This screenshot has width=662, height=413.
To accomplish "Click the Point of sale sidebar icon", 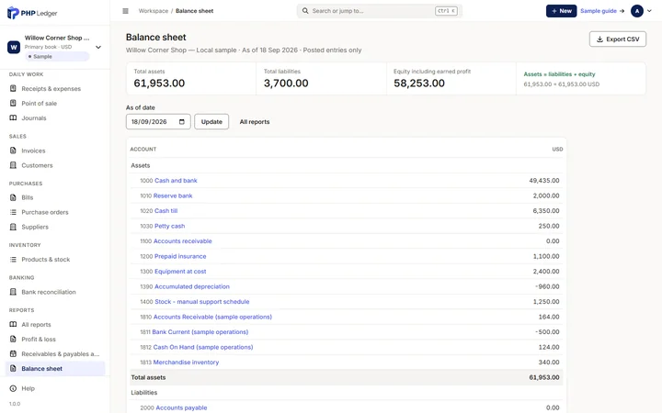I will point(13,103).
